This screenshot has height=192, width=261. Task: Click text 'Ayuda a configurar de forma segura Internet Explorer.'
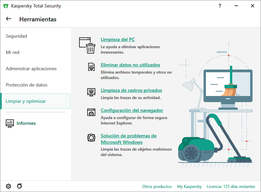(134, 120)
